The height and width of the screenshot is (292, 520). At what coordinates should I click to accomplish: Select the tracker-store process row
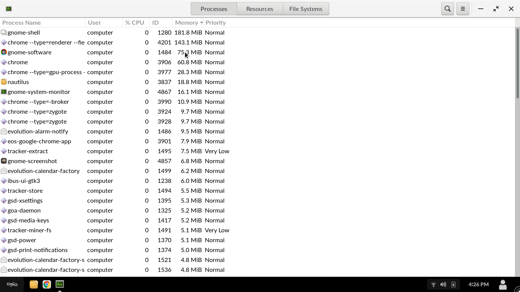point(258,190)
